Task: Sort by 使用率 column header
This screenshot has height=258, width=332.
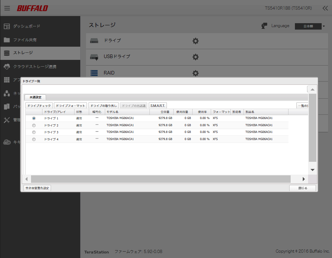Action: [x=202, y=112]
